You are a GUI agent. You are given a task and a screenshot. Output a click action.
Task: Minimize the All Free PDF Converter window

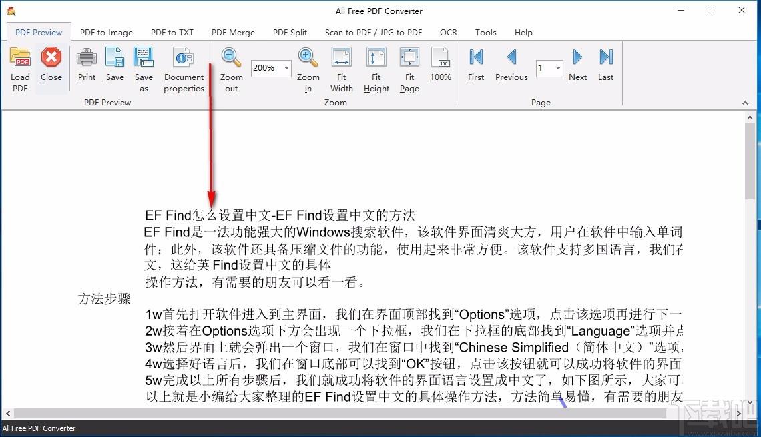(x=681, y=10)
